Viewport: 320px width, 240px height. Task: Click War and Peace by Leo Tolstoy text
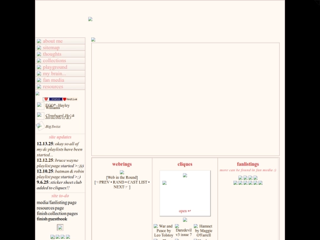point(164,231)
